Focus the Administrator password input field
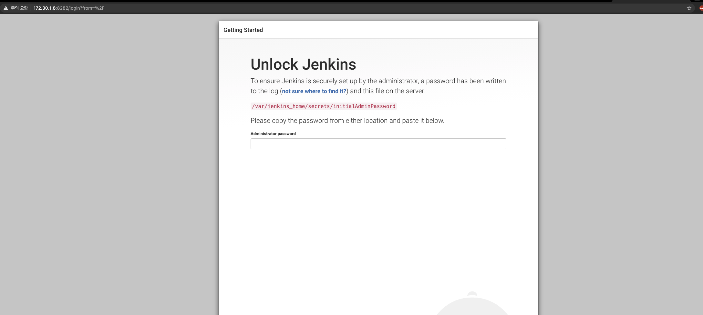 (x=378, y=143)
